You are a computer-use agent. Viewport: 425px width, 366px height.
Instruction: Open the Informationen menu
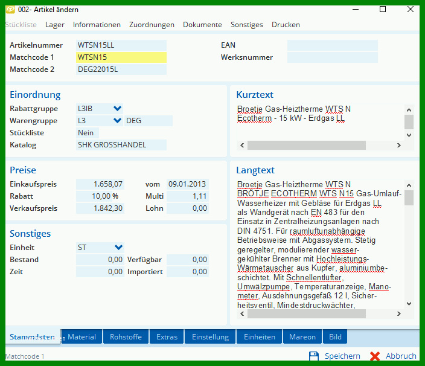click(97, 25)
